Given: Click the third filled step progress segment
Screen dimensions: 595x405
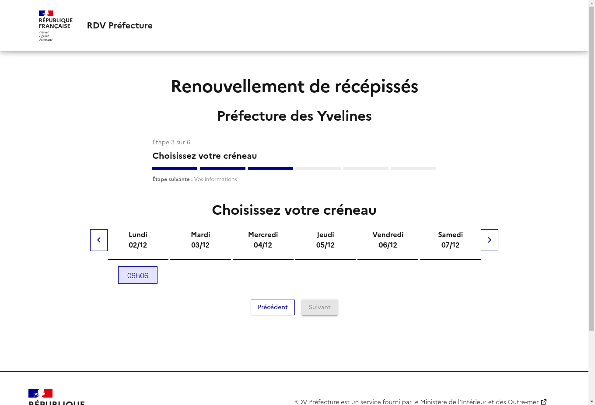Looking at the screenshot, I should tap(270, 168).
